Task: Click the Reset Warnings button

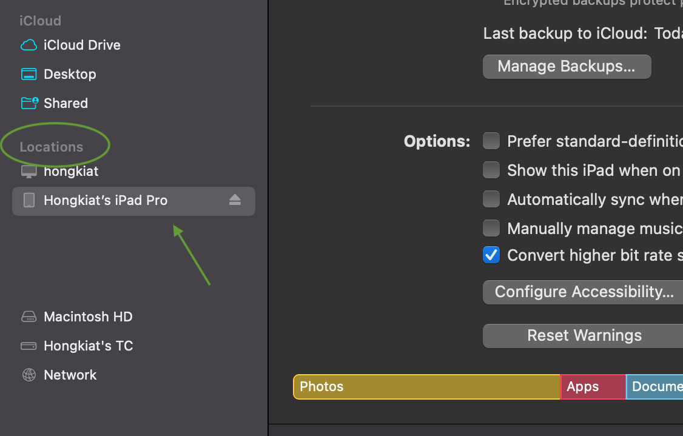Action: tap(583, 335)
